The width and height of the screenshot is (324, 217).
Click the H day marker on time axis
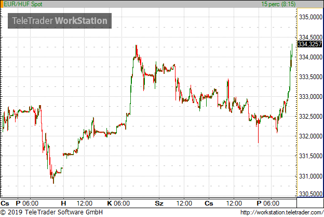click(63, 203)
